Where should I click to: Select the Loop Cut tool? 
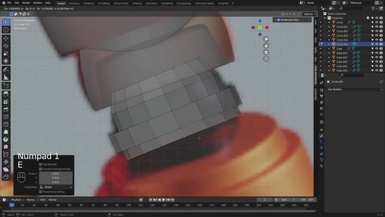coord(6,117)
